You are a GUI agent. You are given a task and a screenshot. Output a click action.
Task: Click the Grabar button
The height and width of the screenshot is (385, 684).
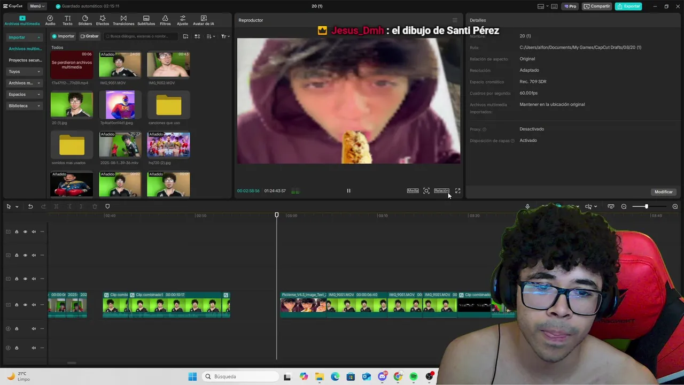click(90, 36)
